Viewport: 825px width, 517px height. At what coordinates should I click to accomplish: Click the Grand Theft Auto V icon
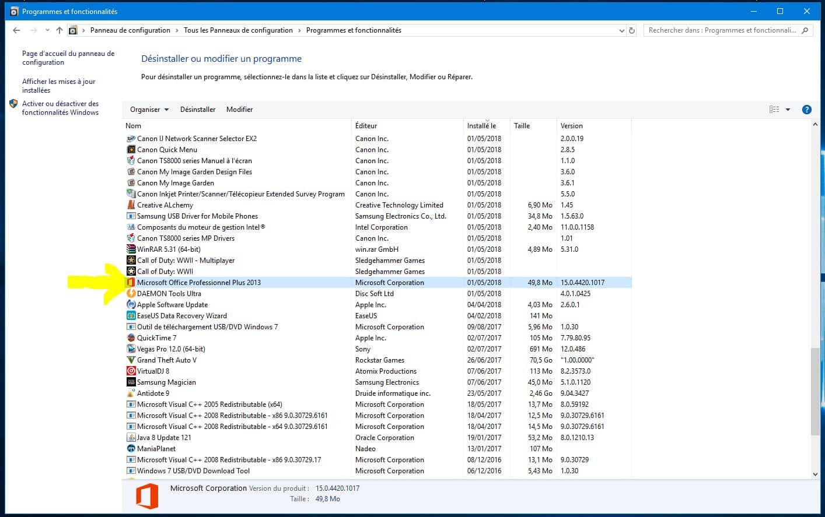click(131, 360)
